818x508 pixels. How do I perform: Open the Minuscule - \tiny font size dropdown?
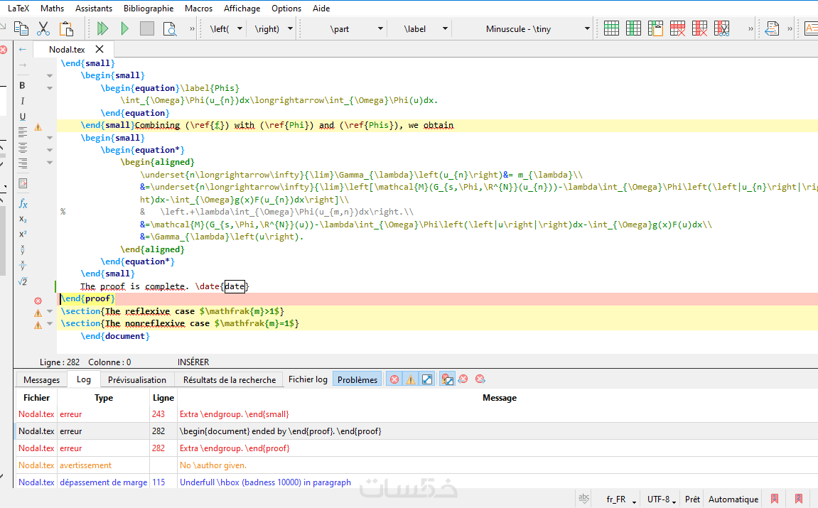pyautogui.click(x=586, y=29)
